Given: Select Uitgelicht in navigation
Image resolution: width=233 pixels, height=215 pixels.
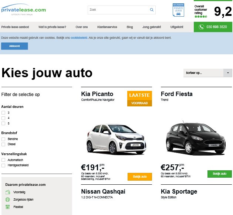Looking at the screenshot, I should pyautogui.click(x=177, y=27).
